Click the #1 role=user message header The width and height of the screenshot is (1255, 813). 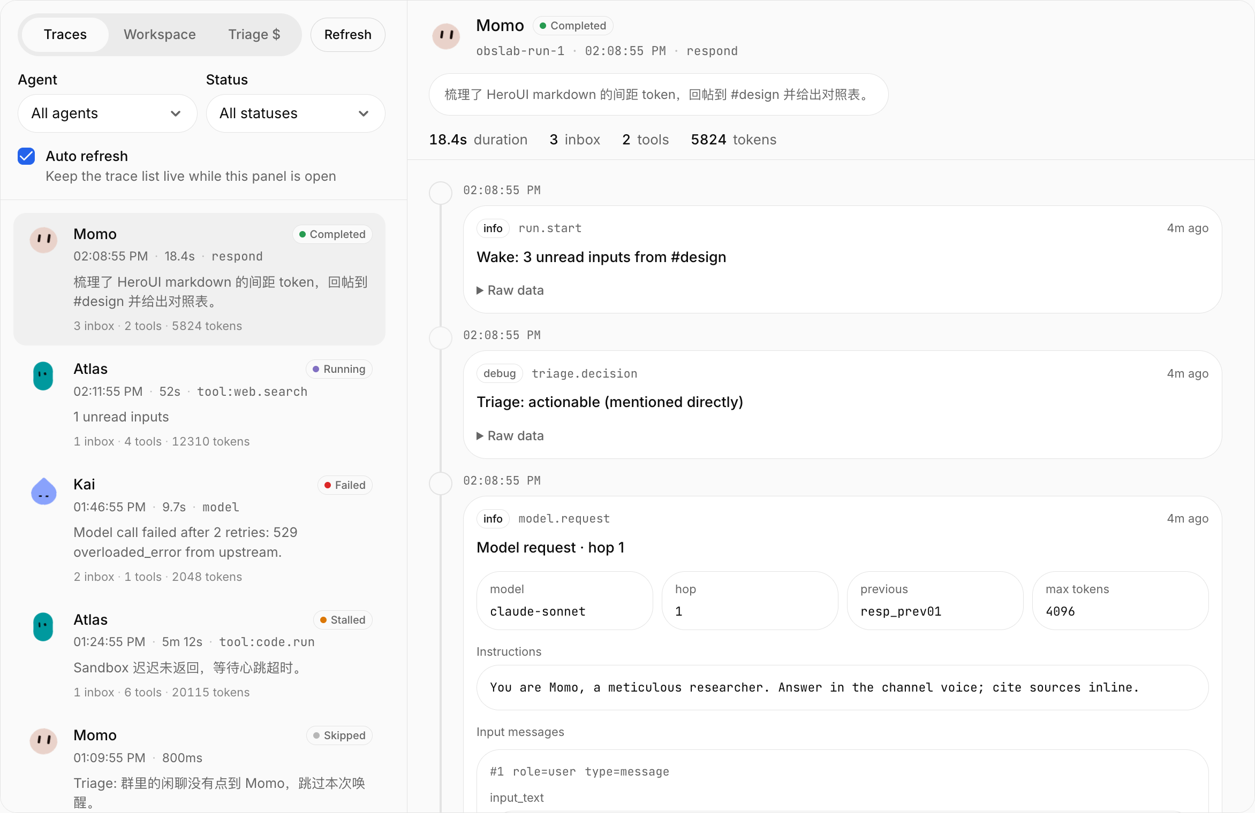click(579, 772)
